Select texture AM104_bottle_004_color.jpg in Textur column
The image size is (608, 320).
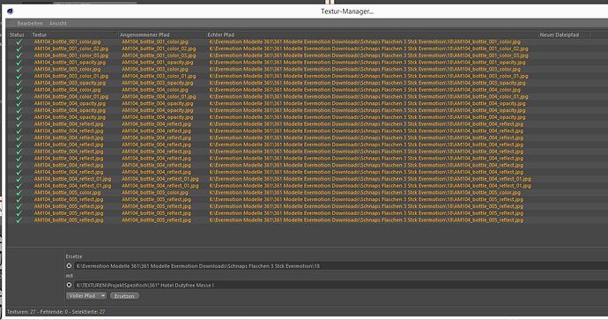pos(67,90)
